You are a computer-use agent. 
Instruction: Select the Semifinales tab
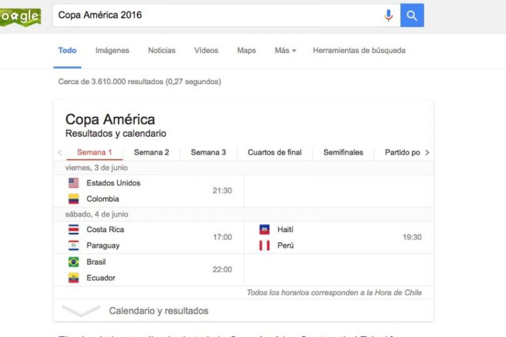pyautogui.click(x=343, y=152)
